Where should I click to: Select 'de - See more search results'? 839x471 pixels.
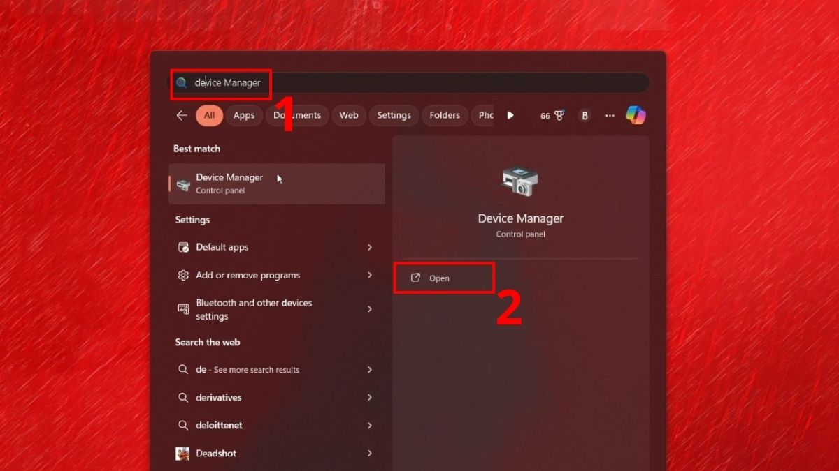click(277, 369)
